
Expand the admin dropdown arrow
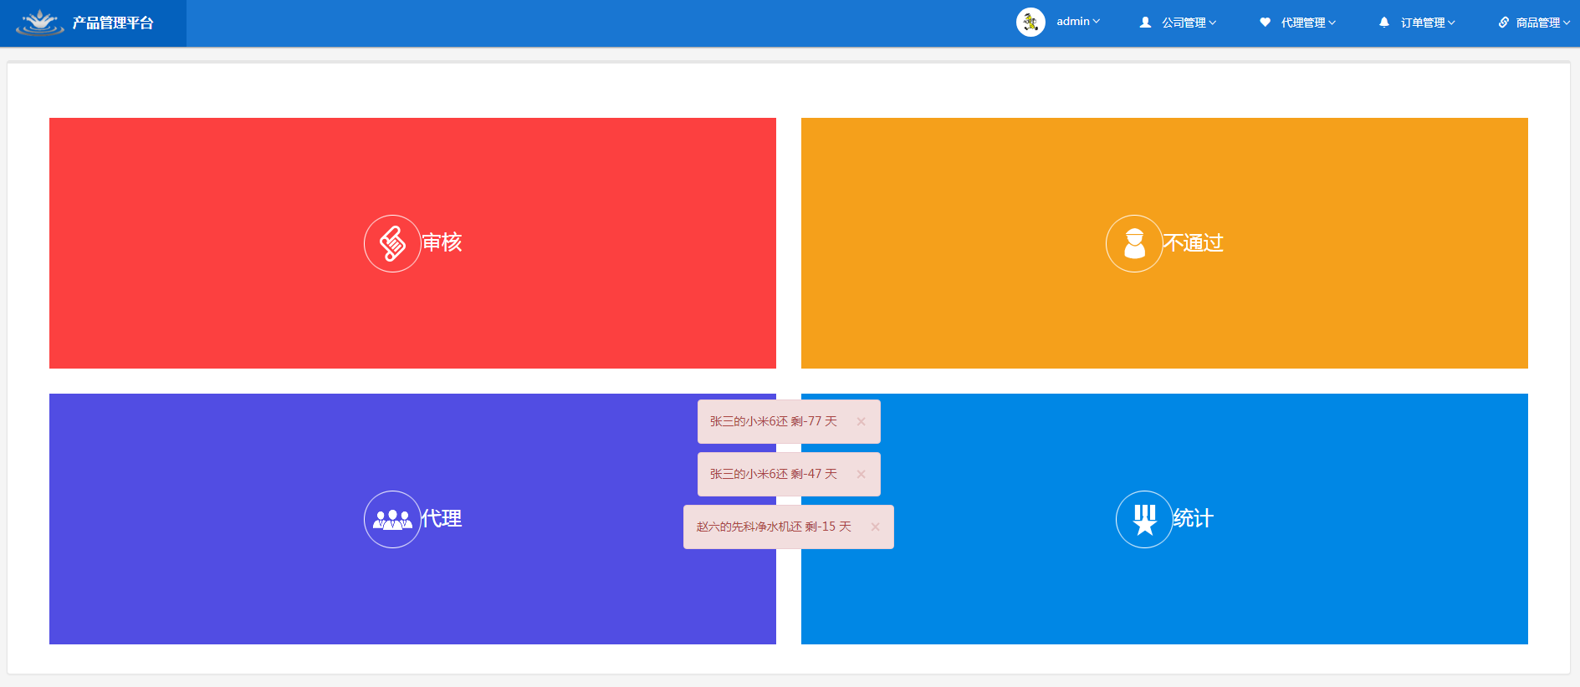tap(1097, 22)
